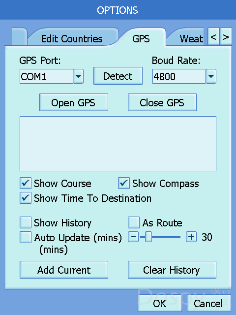This screenshot has height=315, width=236.
Task: Click the plus icon for auto update interval
Action: click(191, 237)
